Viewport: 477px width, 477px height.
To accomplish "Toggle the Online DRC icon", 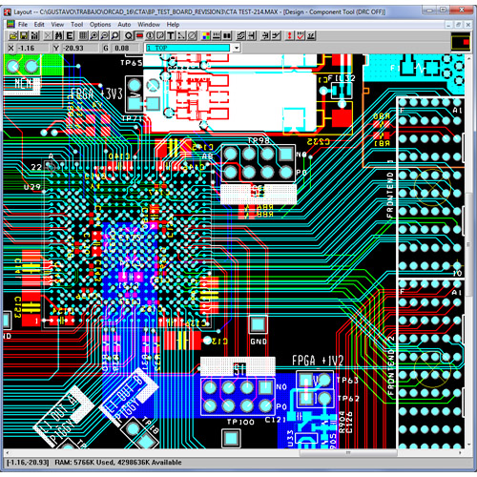I will pos(217,36).
